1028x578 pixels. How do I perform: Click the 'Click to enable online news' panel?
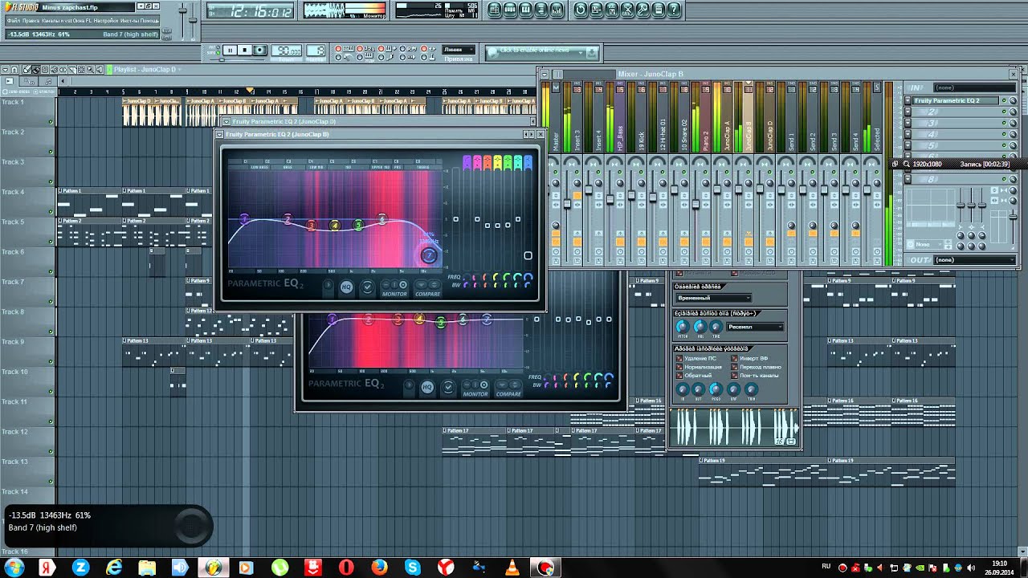pyautogui.click(x=542, y=52)
